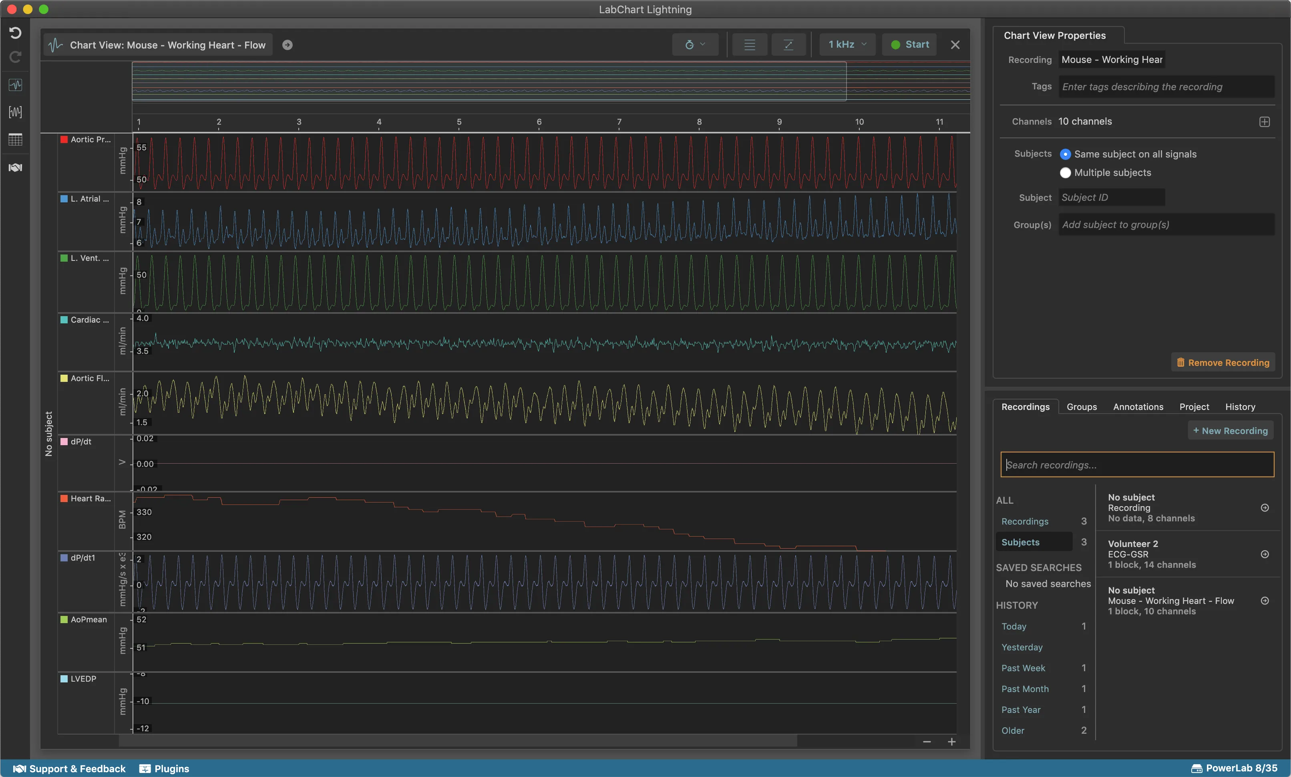The image size is (1291, 777).
Task: Click the horizontal lines layout toolbar icon
Action: point(749,44)
